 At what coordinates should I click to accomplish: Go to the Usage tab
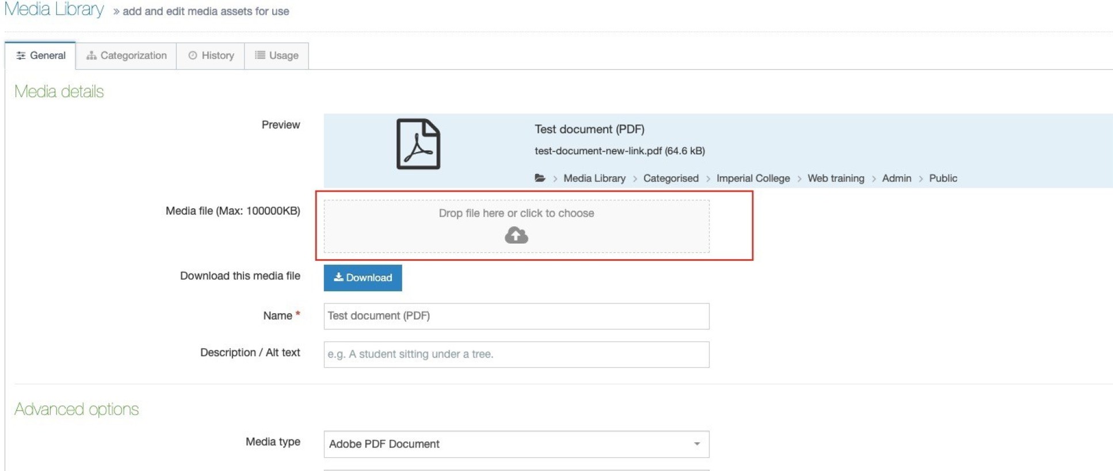[x=277, y=56]
